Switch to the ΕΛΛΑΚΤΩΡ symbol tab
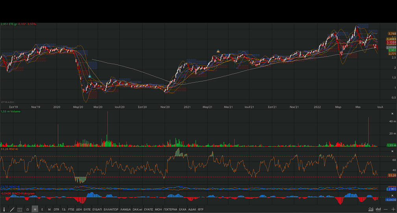This screenshot has height=213, width=397. [x=111, y=209]
